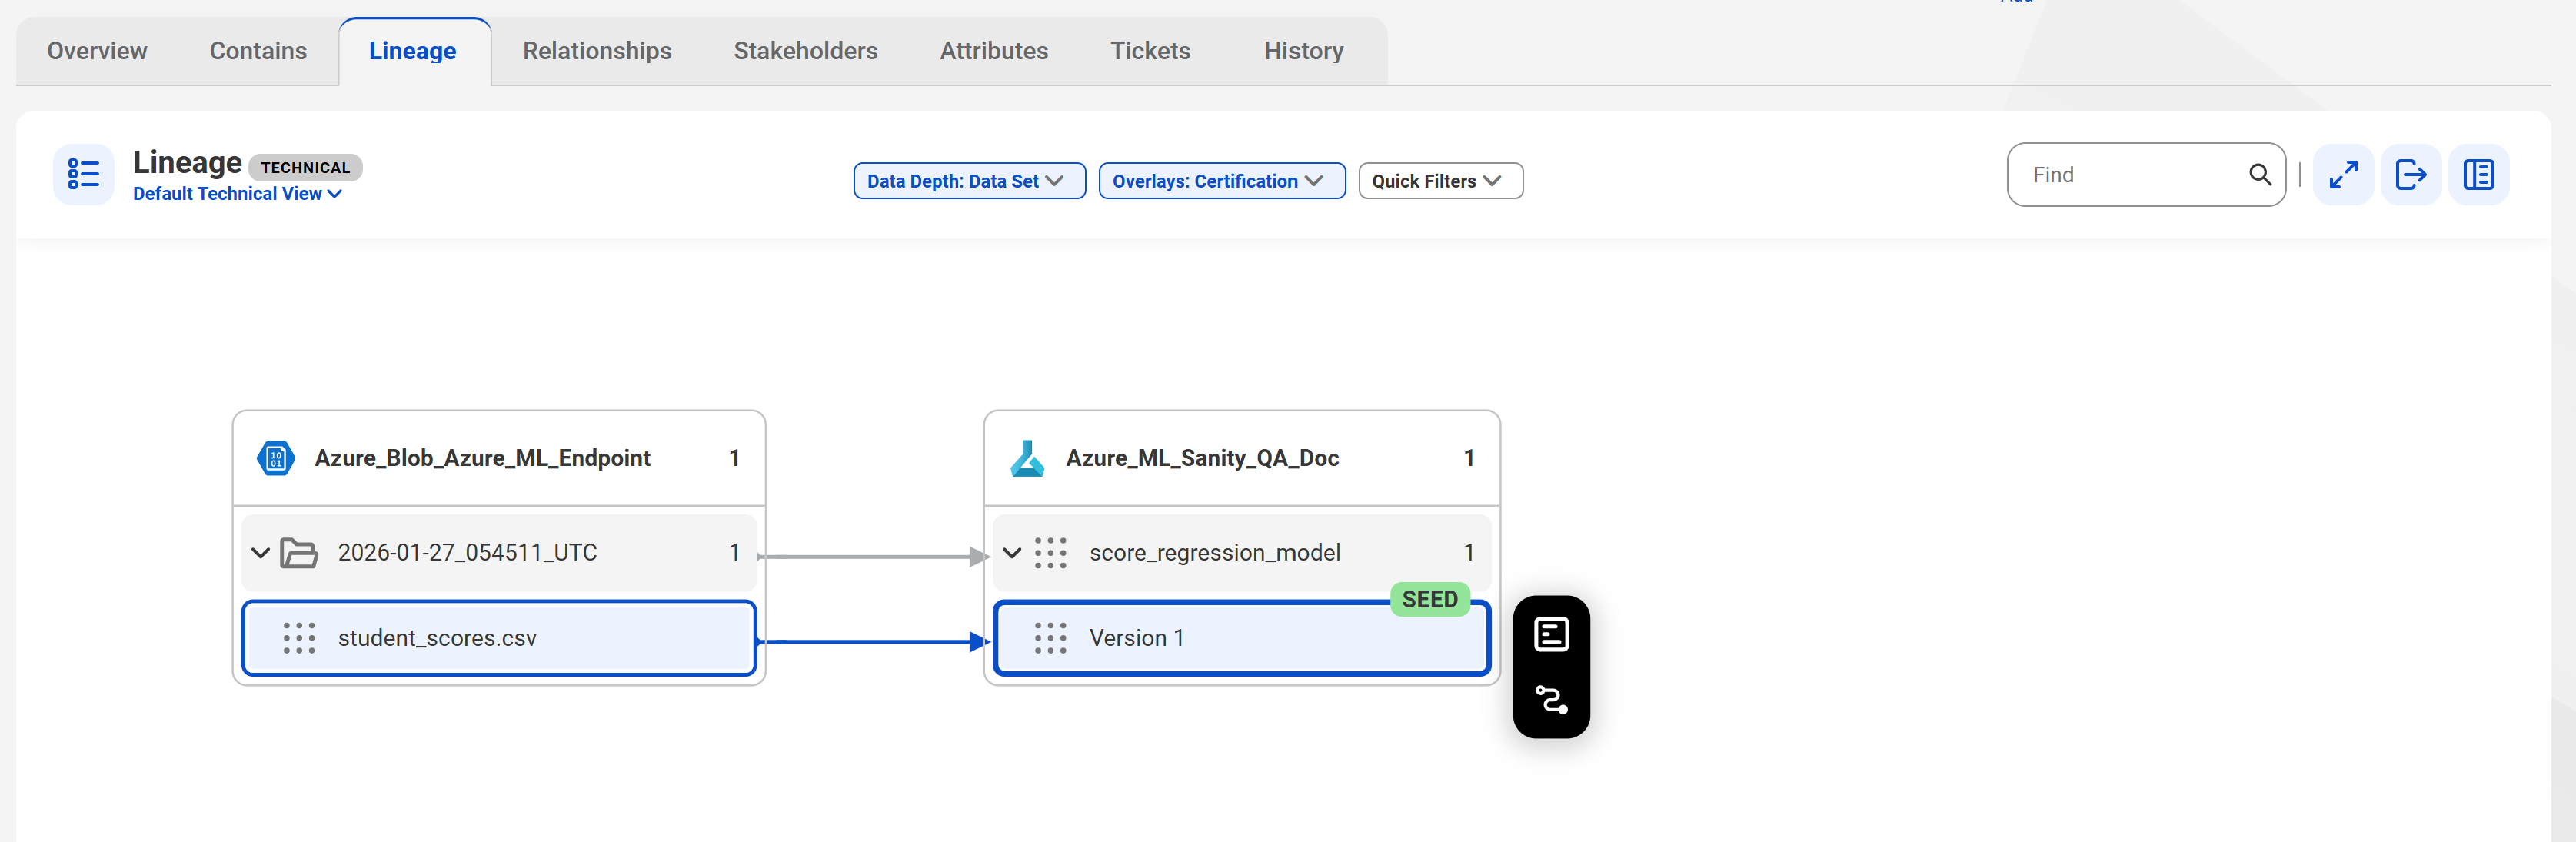Click score_regression_model grid handle icon
Viewport: 2576px width, 842px height.
[1050, 553]
